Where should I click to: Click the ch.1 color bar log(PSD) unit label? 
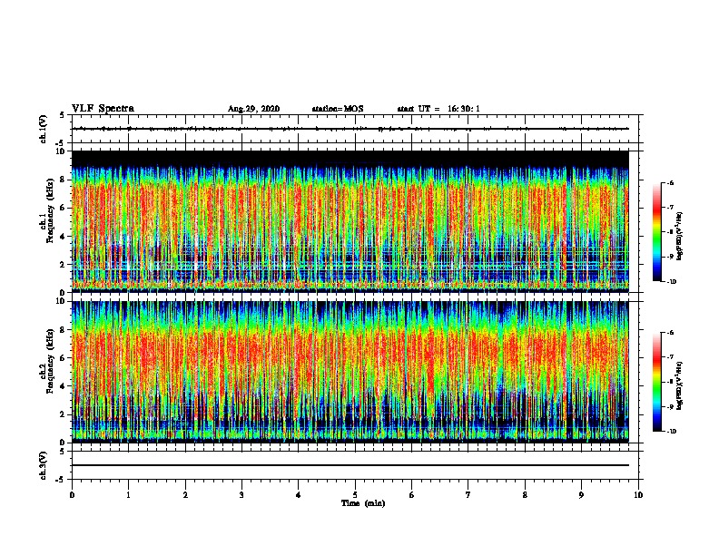point(680,236)
